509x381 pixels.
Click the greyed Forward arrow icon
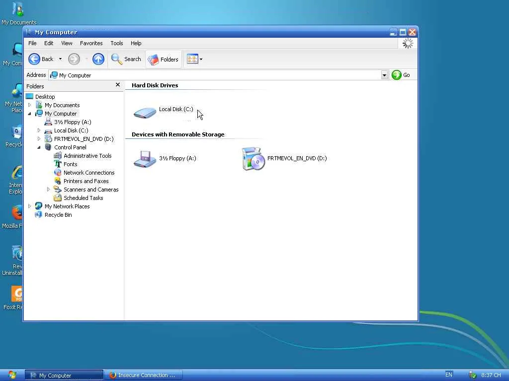(74, 59)
